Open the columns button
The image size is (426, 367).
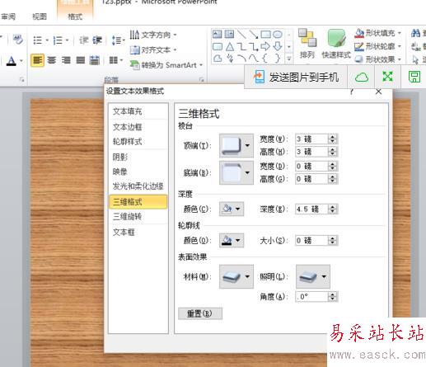(115, 60)
